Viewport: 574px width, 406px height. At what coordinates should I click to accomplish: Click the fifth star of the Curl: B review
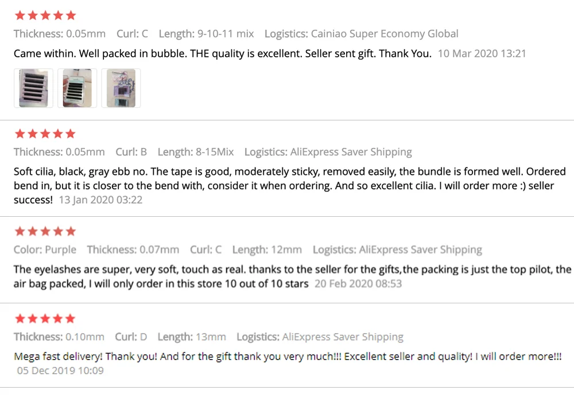(70, 134)
